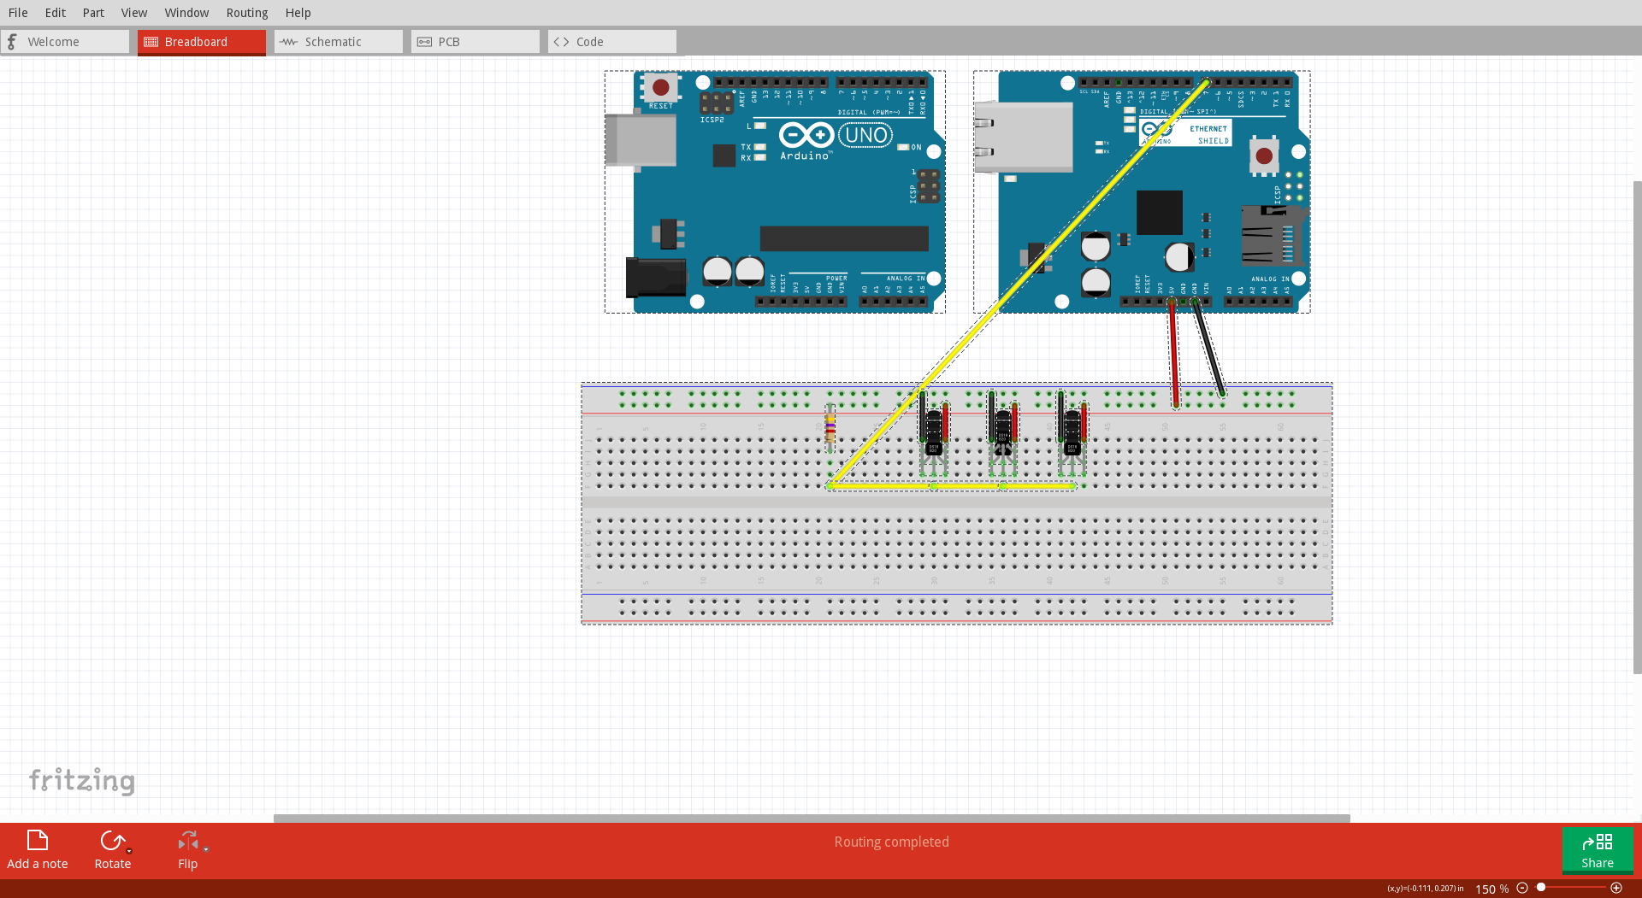Click the horizontal scrollbar at the bottom
The image size is (1642, 898).
pyautogui.click(x=811, y=819)
